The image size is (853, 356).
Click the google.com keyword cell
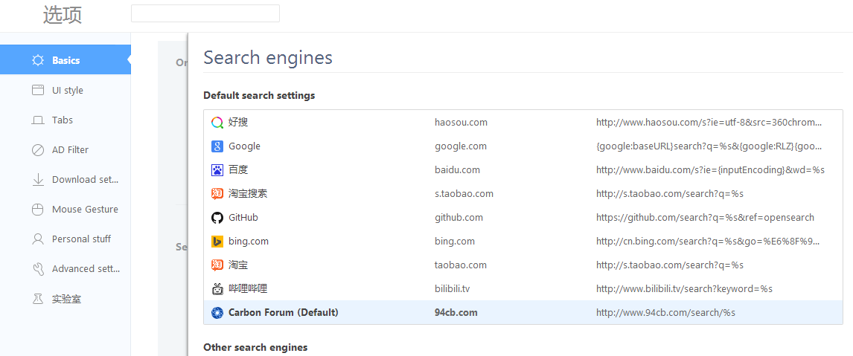click(x=461, y=146)
